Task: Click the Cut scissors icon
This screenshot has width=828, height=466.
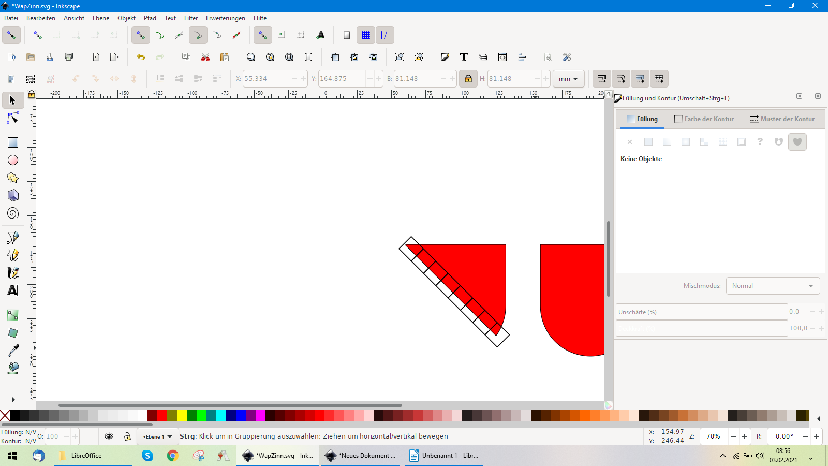Action: 205,57
